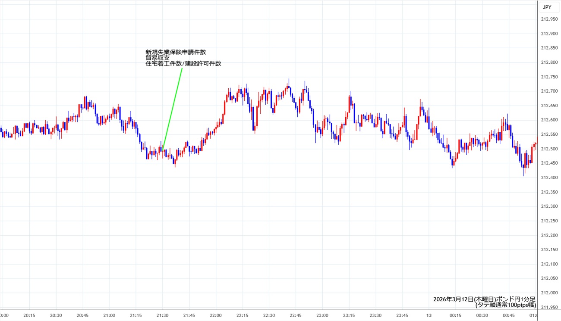Viewport: 561px width, 321px height.
Task: Select the 新規失業保険申請件数 annotation text
Action: [x=176, y=52]
